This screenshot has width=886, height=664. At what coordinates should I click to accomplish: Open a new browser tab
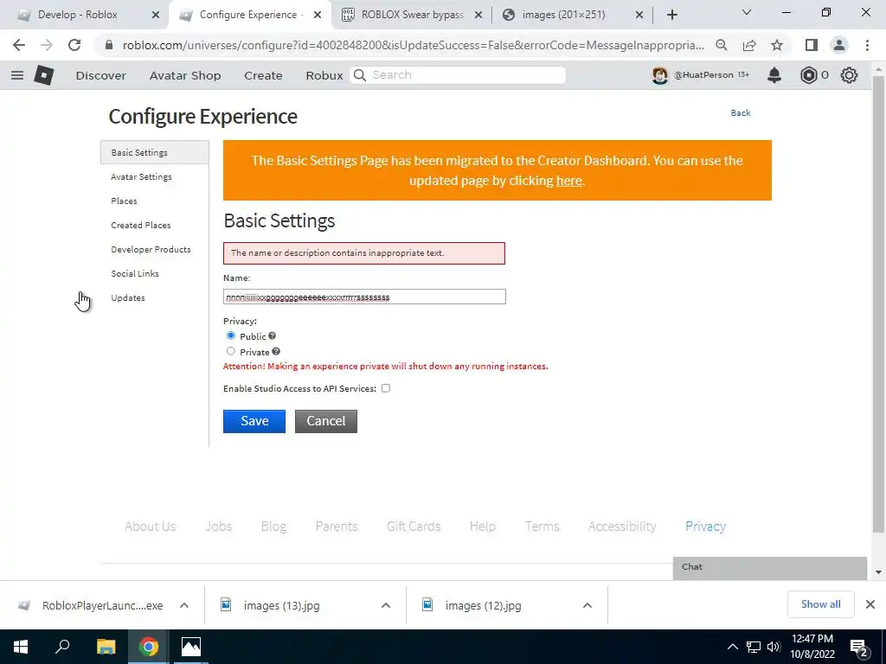tap(671, 15)
